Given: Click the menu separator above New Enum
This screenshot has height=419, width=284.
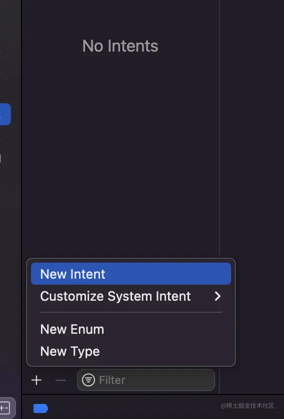Looking at the screenshot, I should pyautogui.click(x=131, y=312).
